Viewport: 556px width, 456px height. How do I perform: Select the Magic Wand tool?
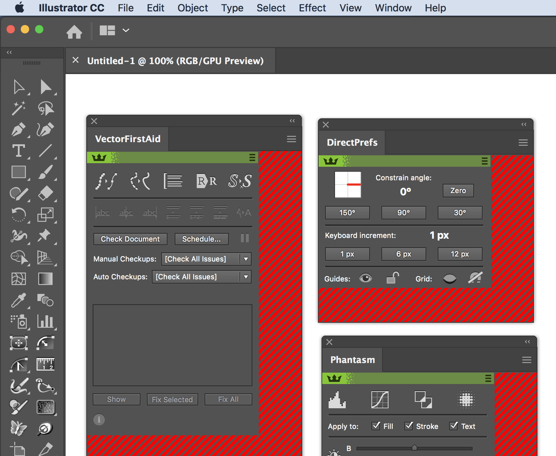click(18, 108)
